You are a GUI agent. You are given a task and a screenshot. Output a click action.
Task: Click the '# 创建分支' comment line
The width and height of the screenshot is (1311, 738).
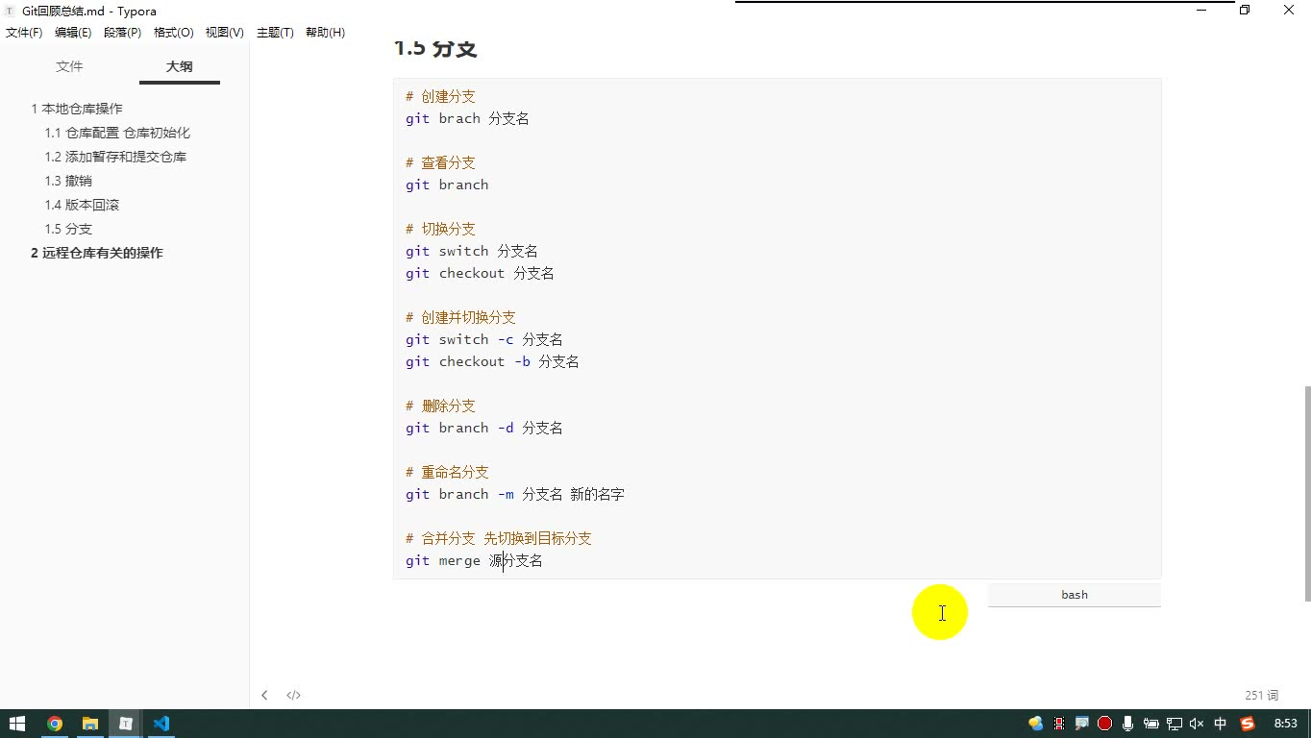pyautogui.click(x=440, y=96)
